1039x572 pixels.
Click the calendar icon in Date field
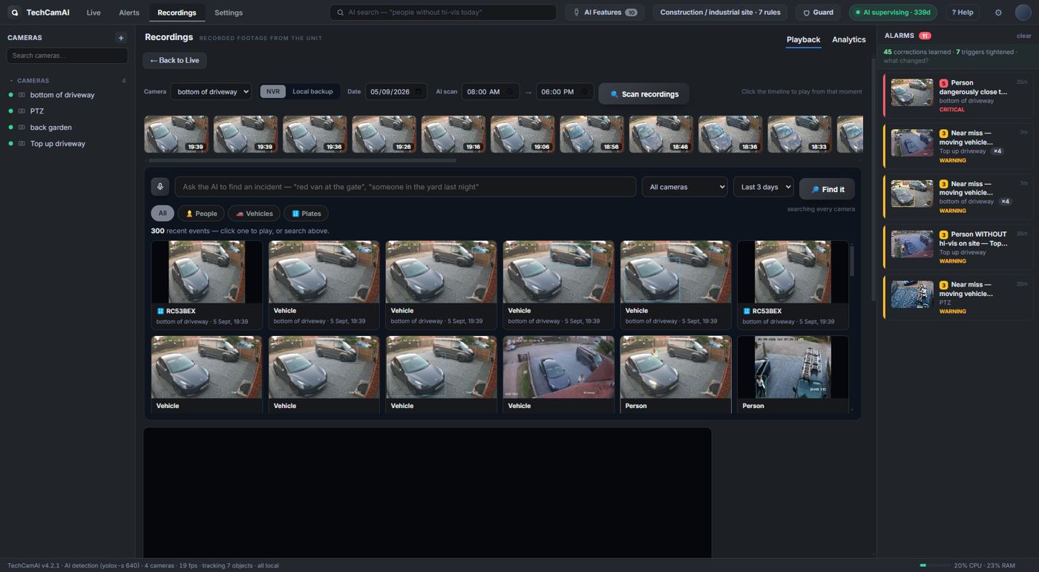(x=418, y=92)
